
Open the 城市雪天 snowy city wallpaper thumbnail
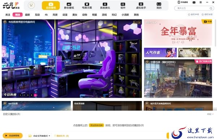click(x=178, y=106)
